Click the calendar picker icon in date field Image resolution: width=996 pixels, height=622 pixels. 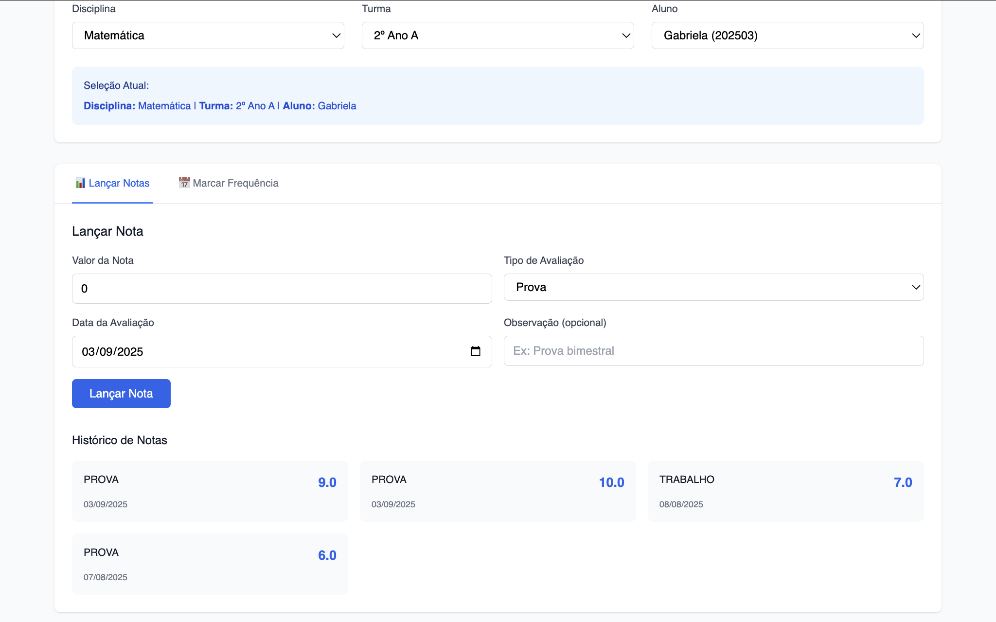(475, 351)
